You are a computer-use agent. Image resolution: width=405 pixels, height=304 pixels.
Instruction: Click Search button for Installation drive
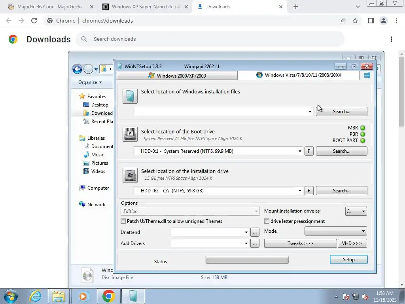coord(341,191)
